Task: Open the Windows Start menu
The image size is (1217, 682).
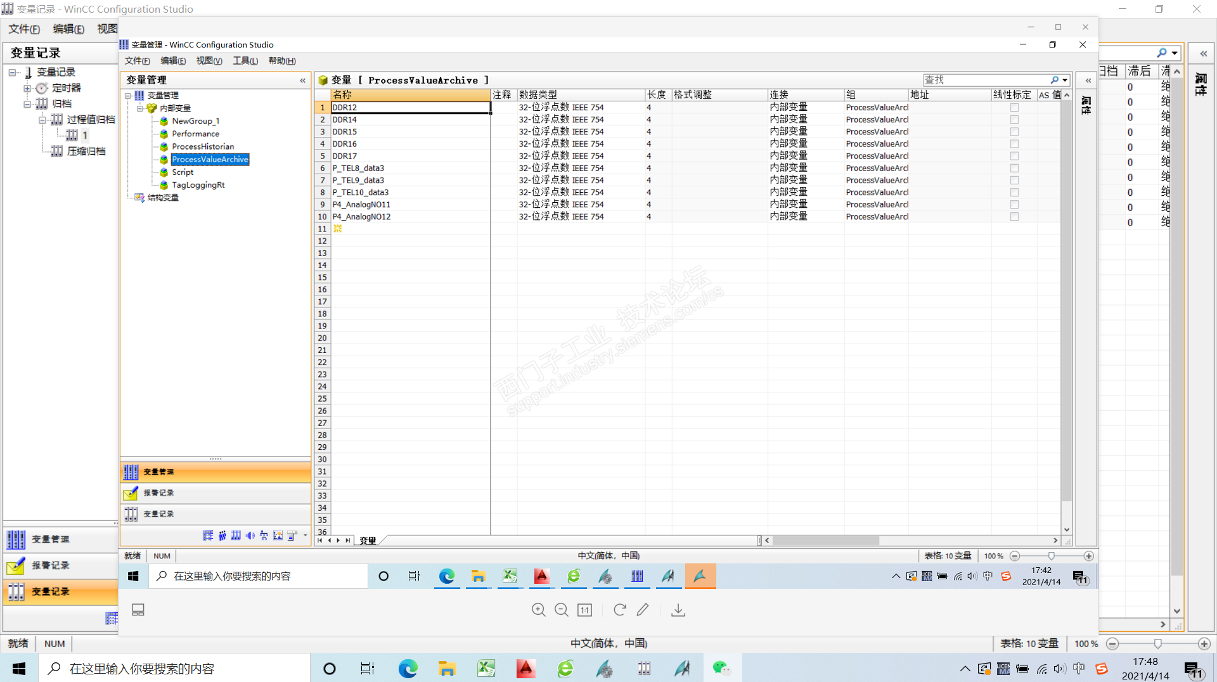Action: pyautogui.click(x=19, y=668)
